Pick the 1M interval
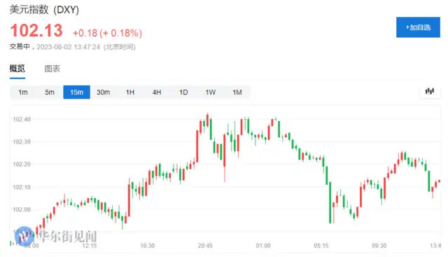 [x=237, y=92]
